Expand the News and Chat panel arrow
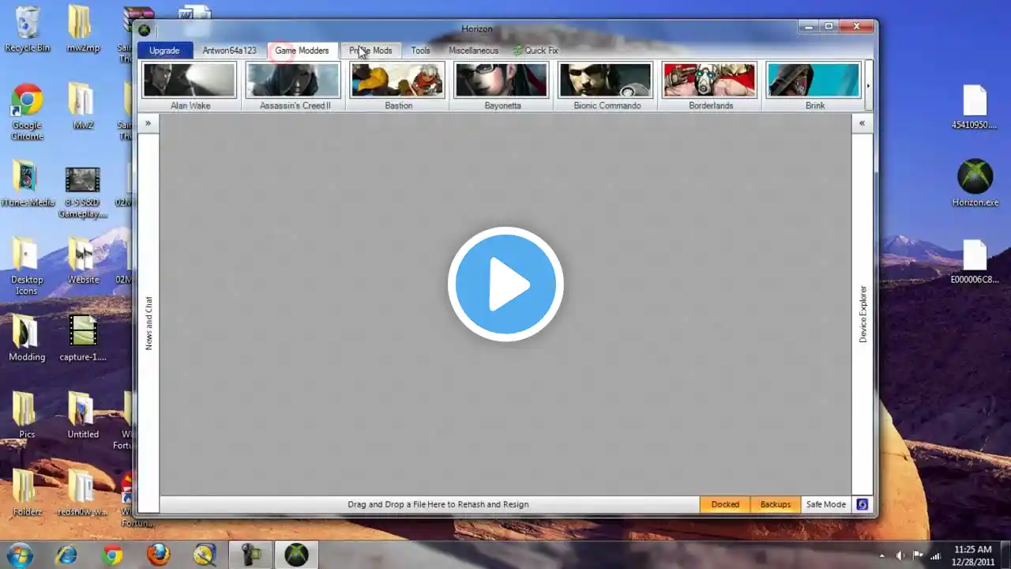Viewport: 1011px width, 569px height. pyautogui.click(x=148, y=123)
